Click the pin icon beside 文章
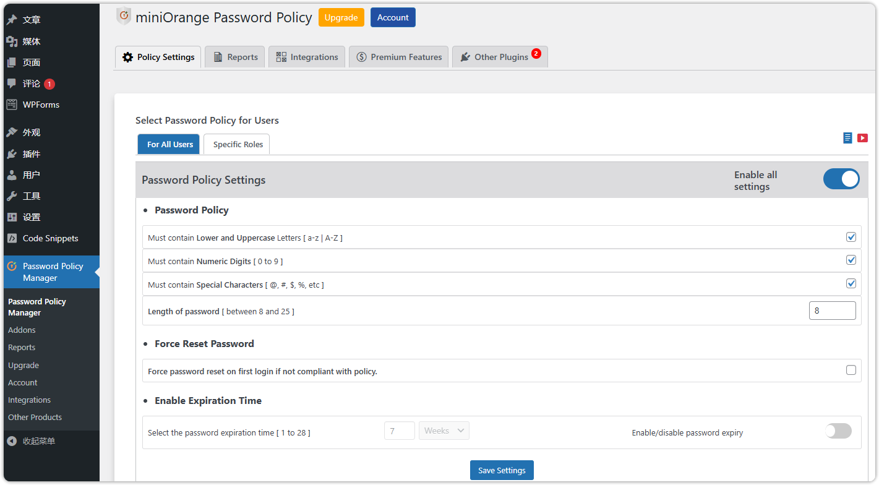 click(x=12, y=20)
